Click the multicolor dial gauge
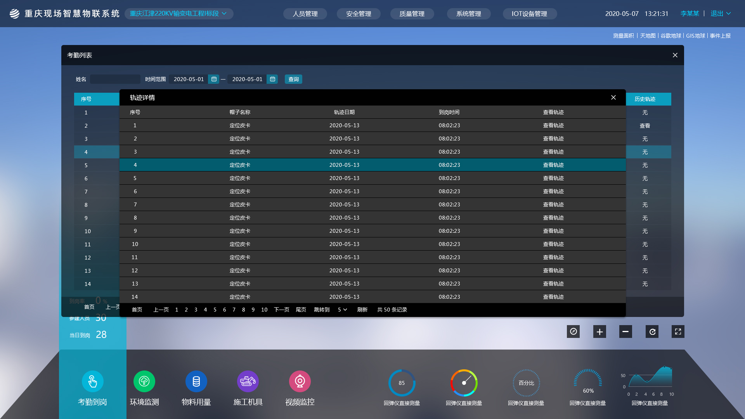The image size is (745, 419). [464, 383]
